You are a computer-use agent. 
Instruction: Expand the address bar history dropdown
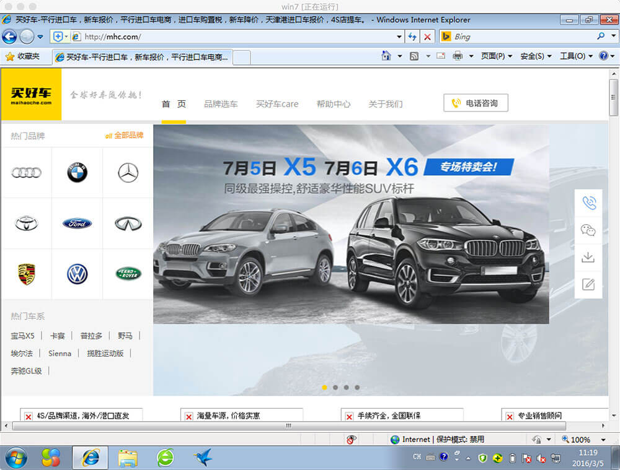[399, 37]
